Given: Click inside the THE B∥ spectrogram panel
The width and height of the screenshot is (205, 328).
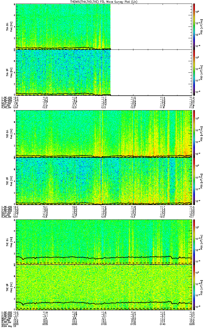Looking at the screenshot, I should click(104, 287).
